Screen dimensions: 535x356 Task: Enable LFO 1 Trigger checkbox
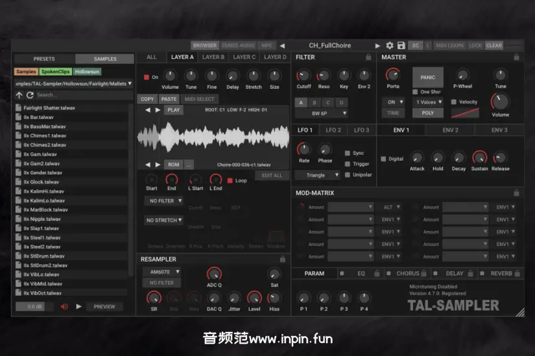coord(348,164)
